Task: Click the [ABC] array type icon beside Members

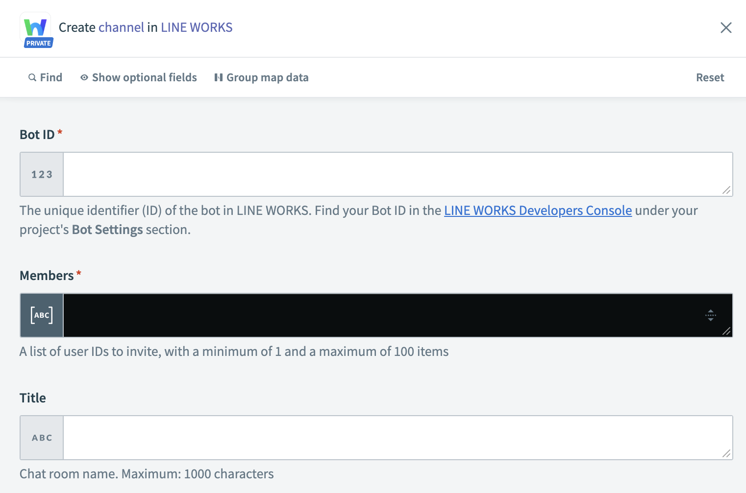Action: 41,315
